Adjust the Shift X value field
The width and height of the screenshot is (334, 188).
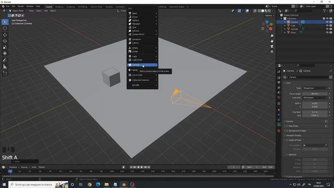point(315,103)
